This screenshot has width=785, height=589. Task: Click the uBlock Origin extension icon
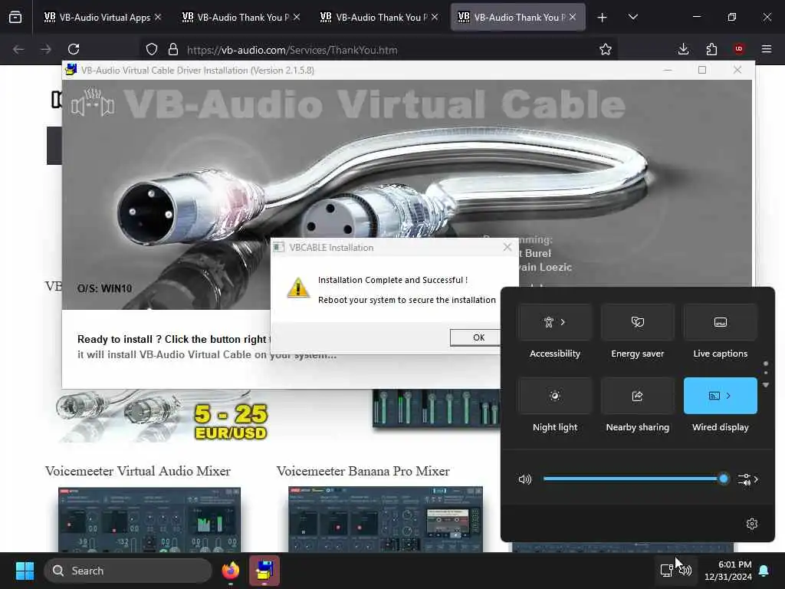click(739, 49)
